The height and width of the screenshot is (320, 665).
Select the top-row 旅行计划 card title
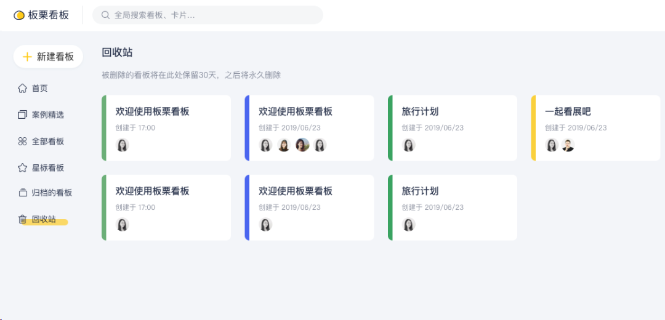pyautogui.click(x=420, y=111)
